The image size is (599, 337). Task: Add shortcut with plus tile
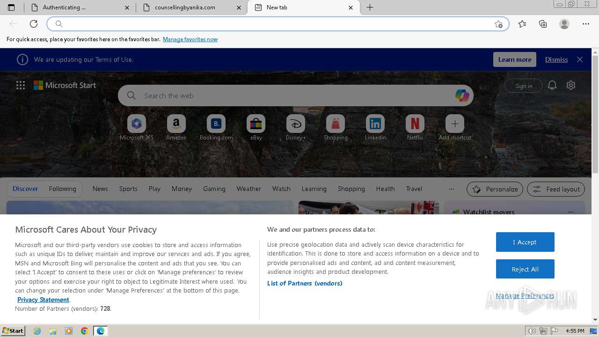pos(455,127)
